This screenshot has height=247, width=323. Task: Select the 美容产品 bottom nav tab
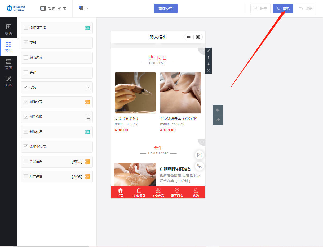[158, 192]
